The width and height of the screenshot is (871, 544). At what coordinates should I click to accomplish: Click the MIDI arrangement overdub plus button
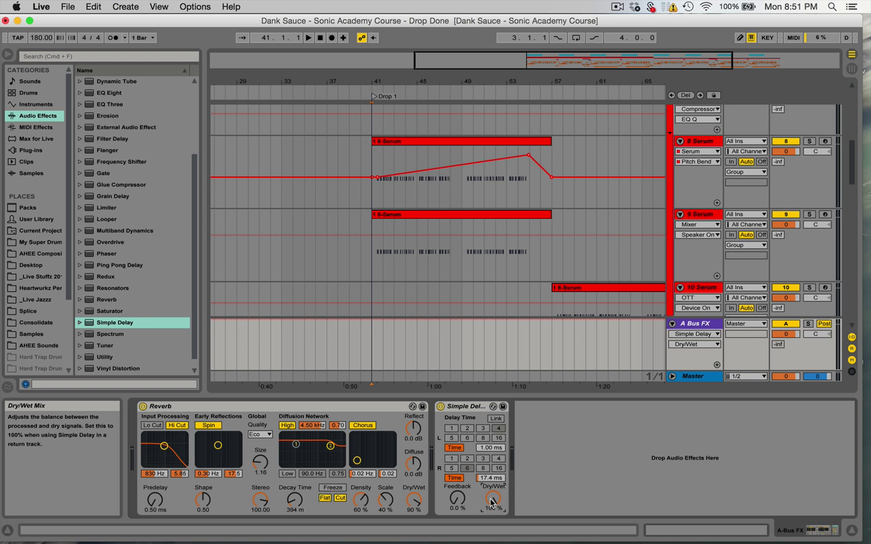(344, 37)
